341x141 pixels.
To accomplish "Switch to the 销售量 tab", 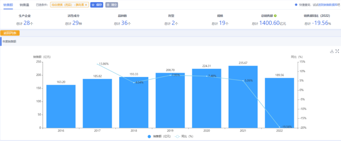I will coord(24,5).
